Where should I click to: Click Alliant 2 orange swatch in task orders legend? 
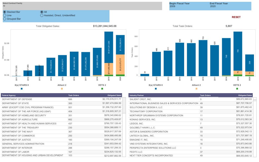click(x=196, y=89)
